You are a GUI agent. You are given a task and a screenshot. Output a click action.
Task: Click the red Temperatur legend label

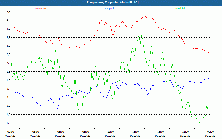(40, 9)
